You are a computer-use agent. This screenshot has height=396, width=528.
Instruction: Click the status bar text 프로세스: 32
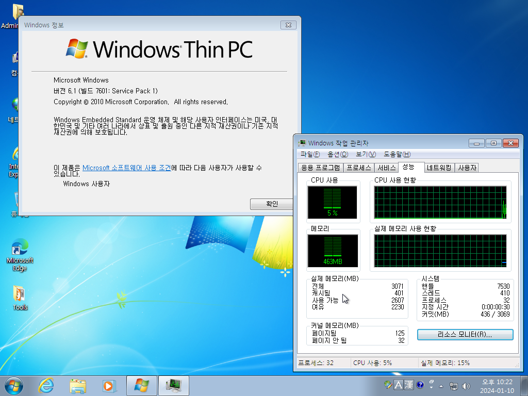coord(316,362)
